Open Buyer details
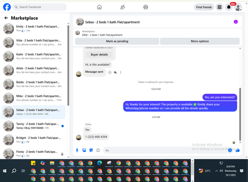Screen dimensions: 248x182 [x=99, y=54]
